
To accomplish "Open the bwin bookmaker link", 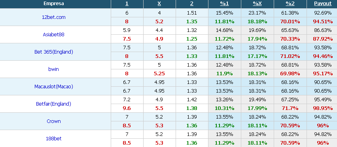I will point(53,69).
